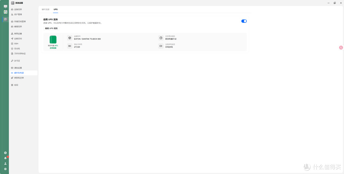Image resolution: width=344 pixels, height=174 pixels.
Task: Select the active System Settings dock icon
Action: coord(5,19)
